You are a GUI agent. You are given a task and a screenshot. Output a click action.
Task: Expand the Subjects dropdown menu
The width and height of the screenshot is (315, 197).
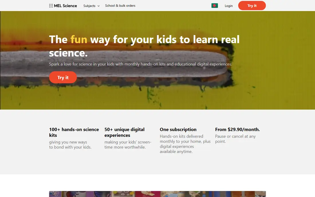[91, 6]
